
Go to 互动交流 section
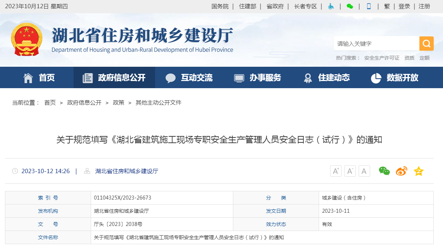(x=189, y=77)
